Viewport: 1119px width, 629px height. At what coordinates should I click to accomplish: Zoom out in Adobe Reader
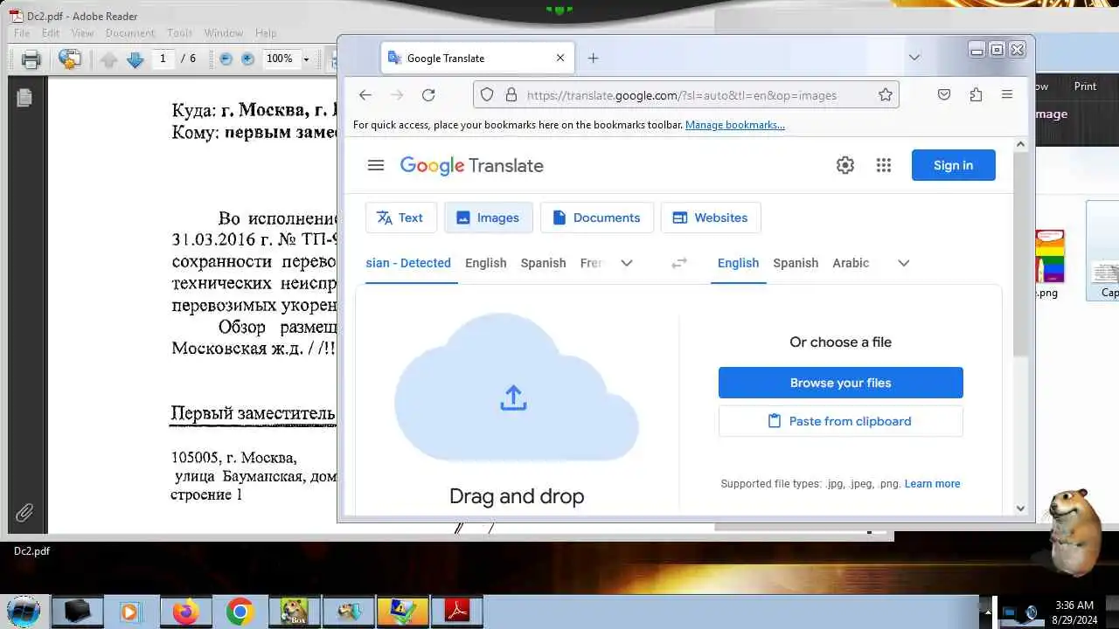click(x=226, y=59)
